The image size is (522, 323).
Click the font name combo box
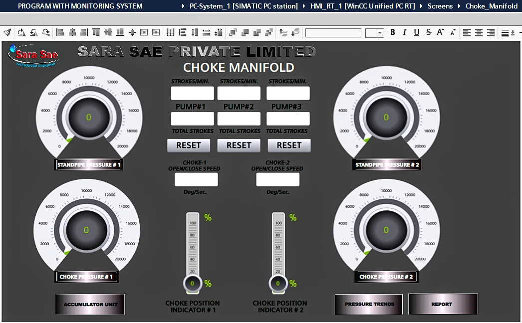pyautogui.click(x=333, y=33)
